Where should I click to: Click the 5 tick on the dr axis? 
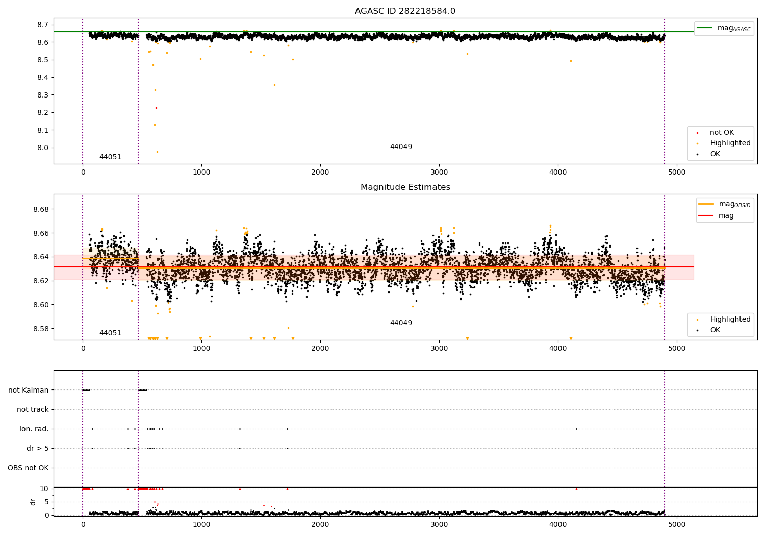tap(46, 502)
